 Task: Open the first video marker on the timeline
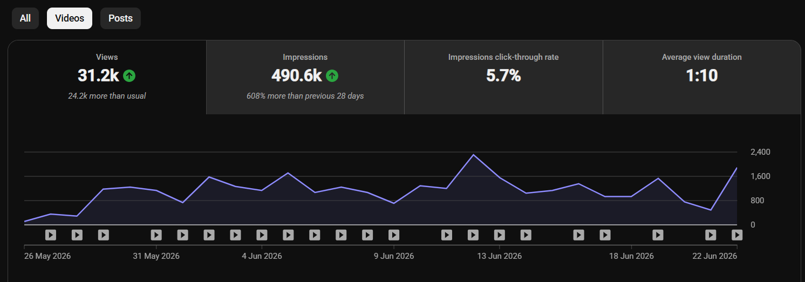(x=50, y=235)
